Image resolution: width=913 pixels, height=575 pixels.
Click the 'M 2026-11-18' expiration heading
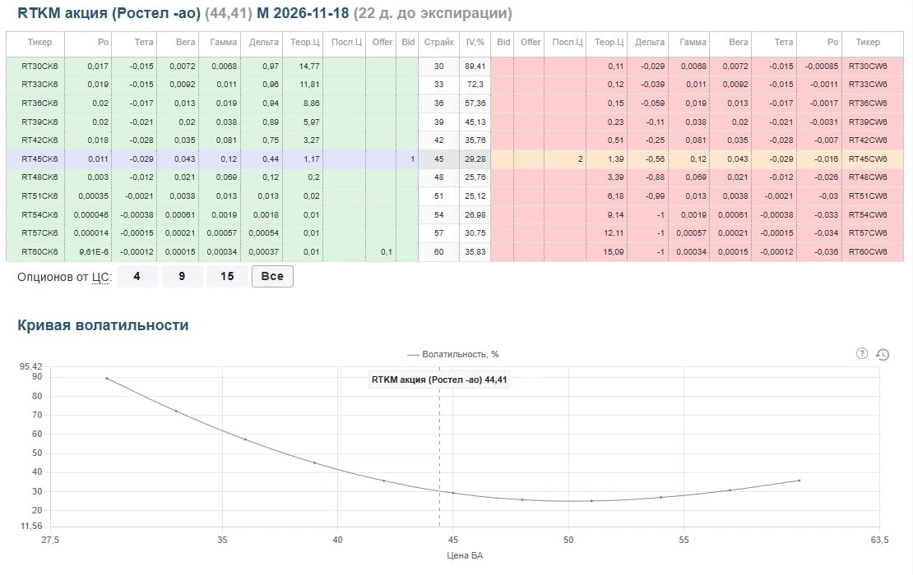pyautogui.click(x=303, y=13)
